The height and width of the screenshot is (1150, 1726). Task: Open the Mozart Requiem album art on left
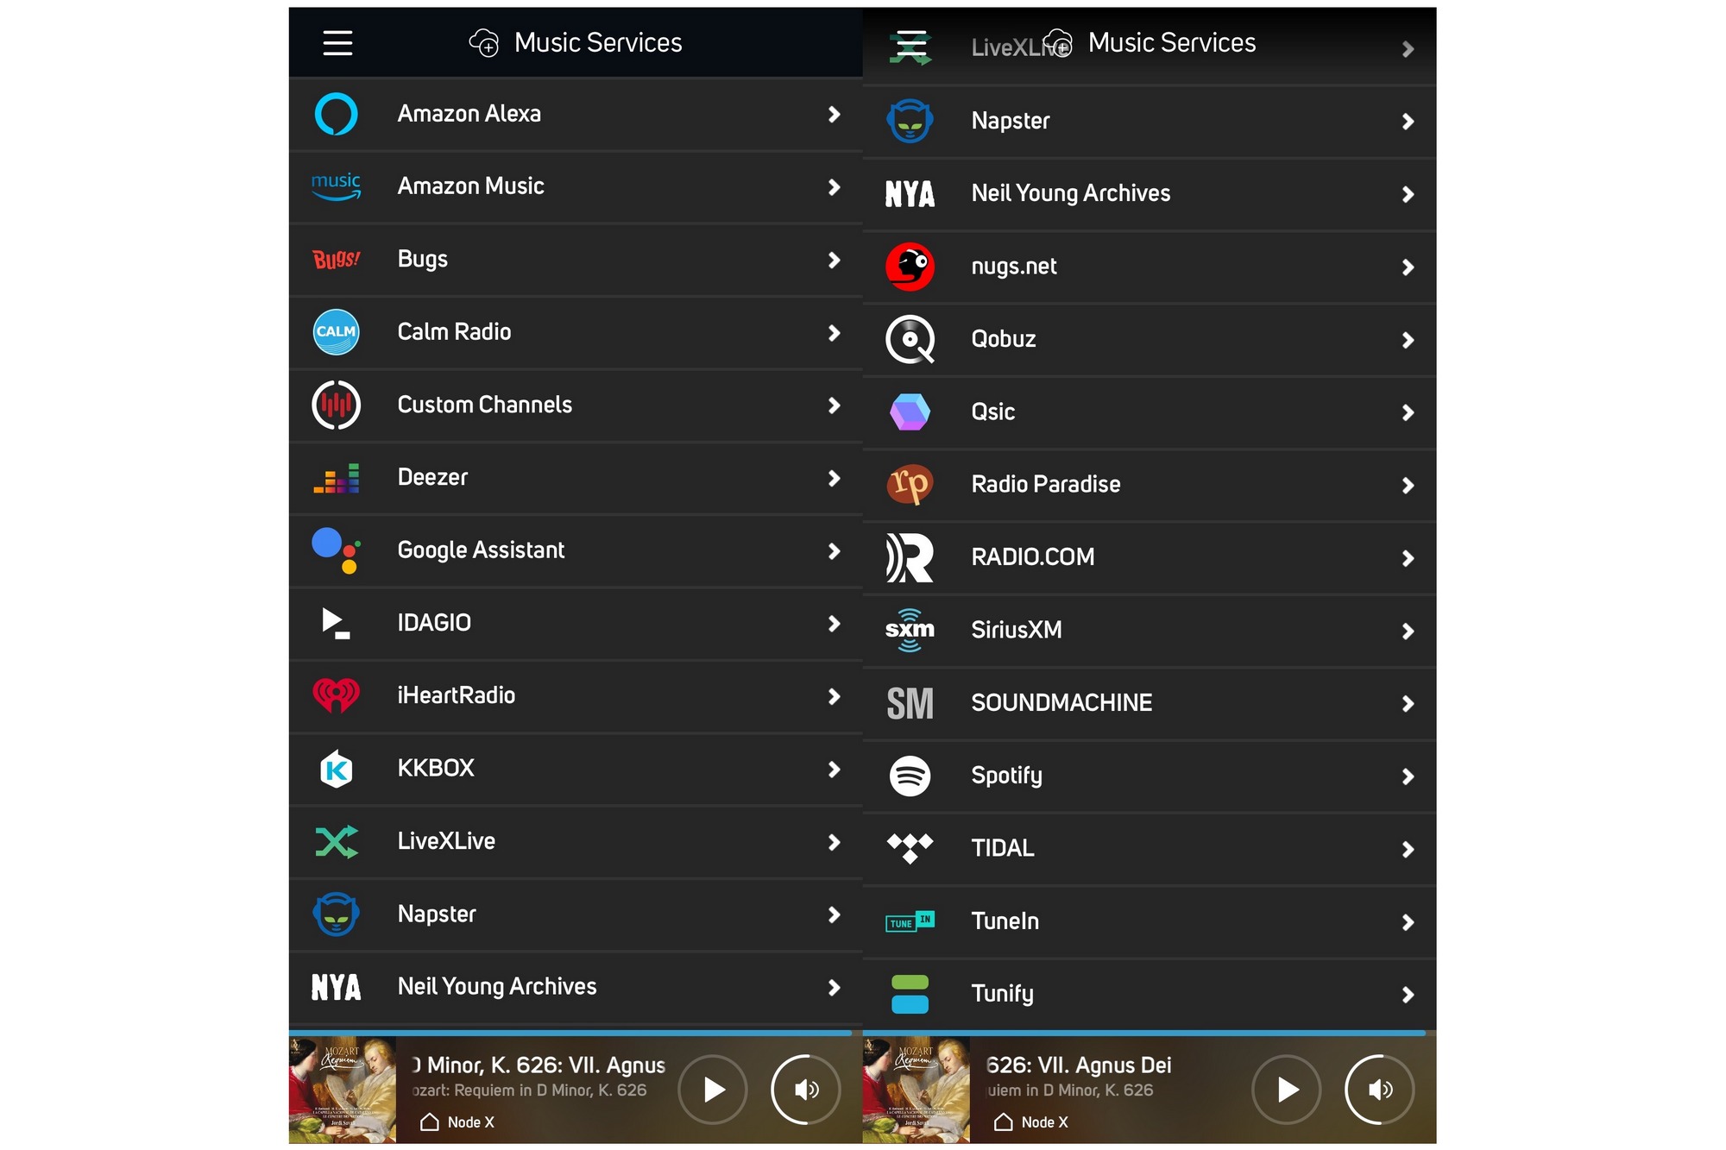[x=343, y=1090]
